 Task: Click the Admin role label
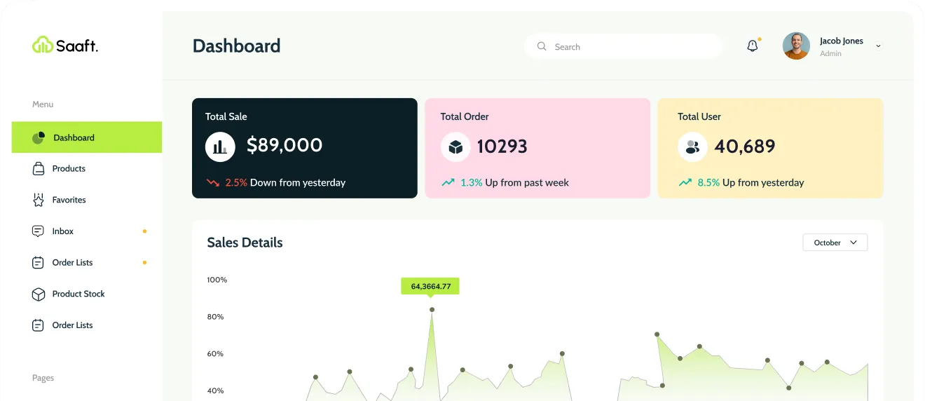coord(830,53)
